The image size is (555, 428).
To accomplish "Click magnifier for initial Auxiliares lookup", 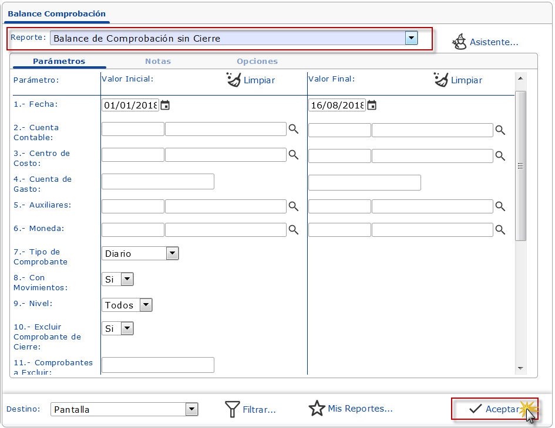I will point(293,206).
